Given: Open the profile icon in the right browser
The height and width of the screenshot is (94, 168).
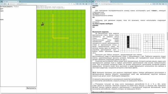Looking at the screenshot, I should tap(163, 4).
